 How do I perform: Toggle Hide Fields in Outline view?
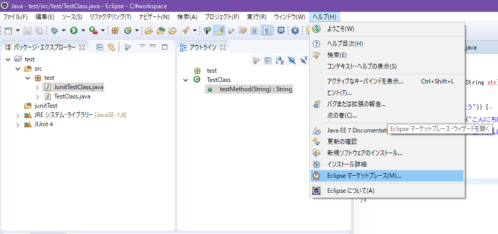click(x=292, y=60)
